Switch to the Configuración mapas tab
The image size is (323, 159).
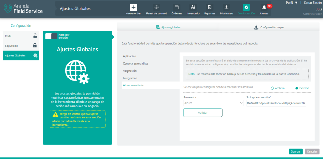pos(269,27)
